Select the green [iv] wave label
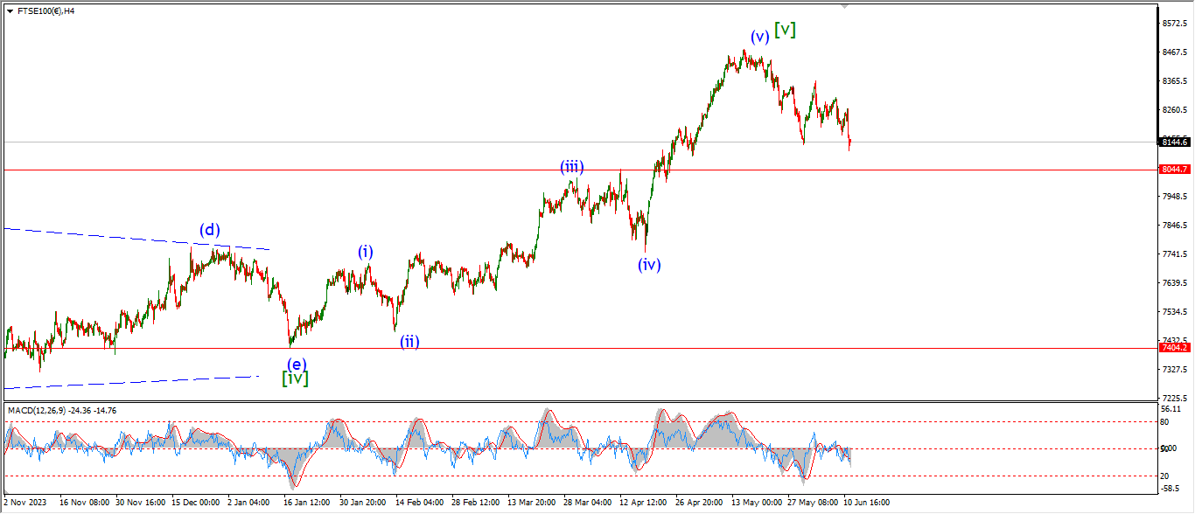Viewport: 1195px width, 514px height. pyautogui.click(x=295, y=379)
